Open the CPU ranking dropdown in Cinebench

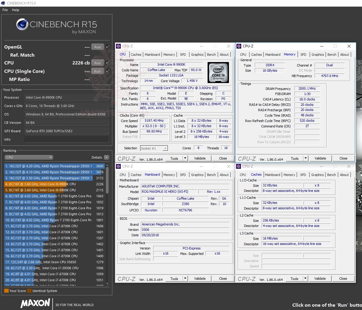pos(29,157)
